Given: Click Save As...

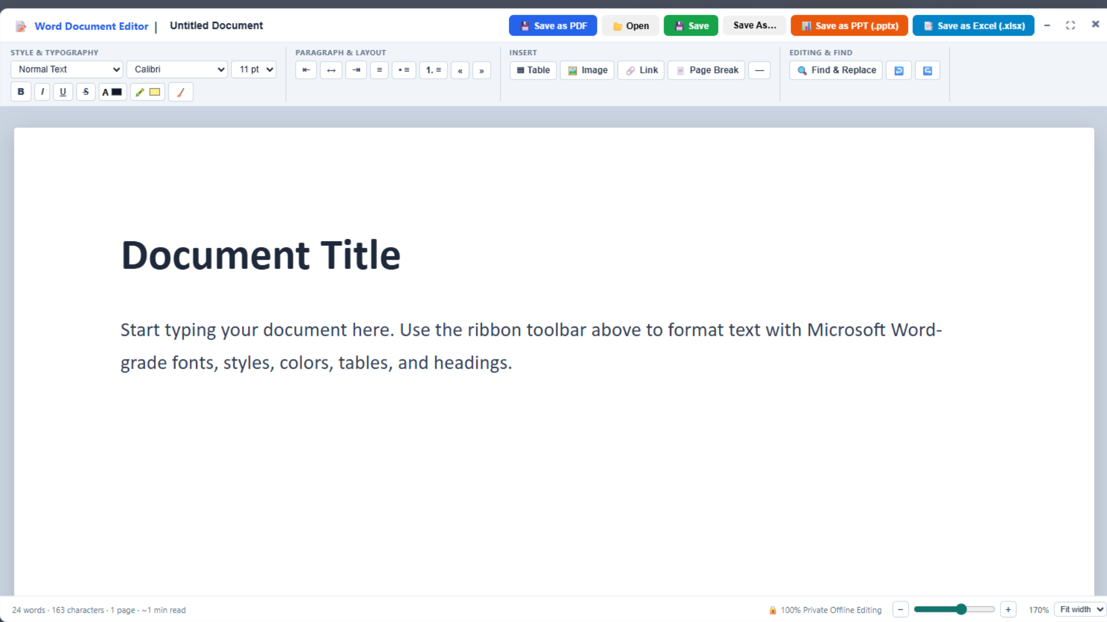Looking at the screenshot, I should coord(755,25).
